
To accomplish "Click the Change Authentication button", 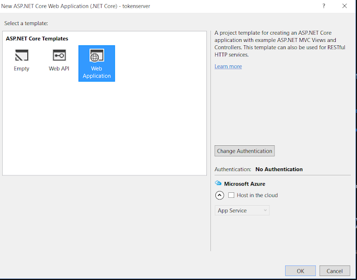I will [244, 151].
